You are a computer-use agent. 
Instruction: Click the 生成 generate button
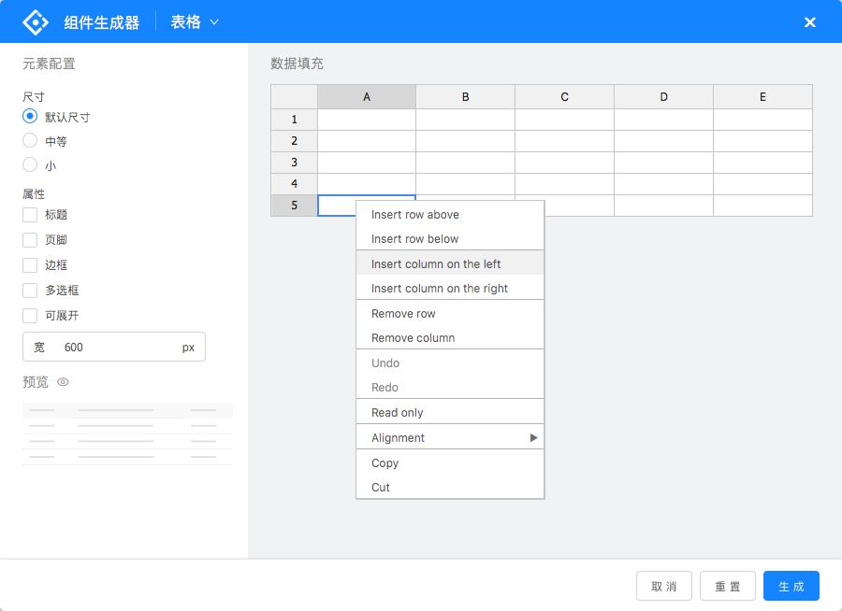(791, 586)
